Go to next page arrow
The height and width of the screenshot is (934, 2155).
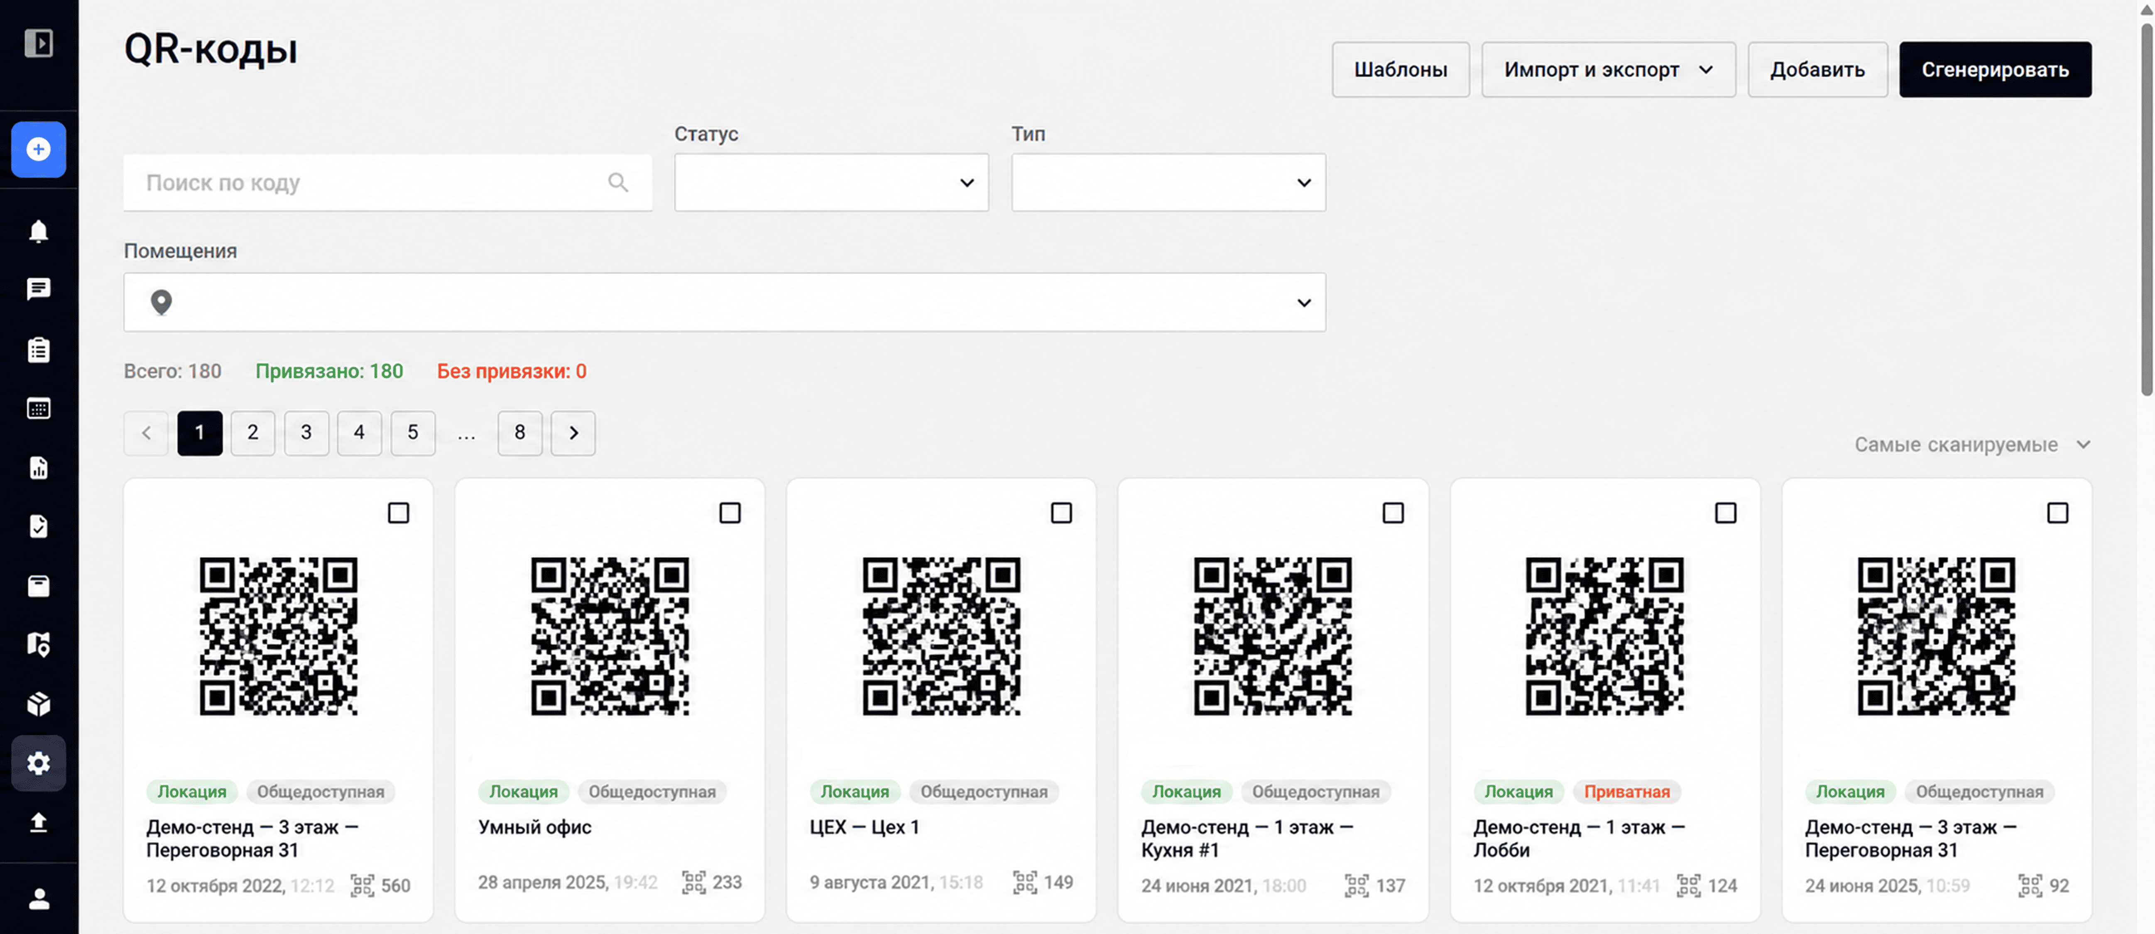pyautogui.click(x=573, y=432)
